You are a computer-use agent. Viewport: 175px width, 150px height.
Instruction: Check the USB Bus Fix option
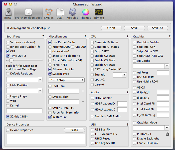tap(93, 129)
